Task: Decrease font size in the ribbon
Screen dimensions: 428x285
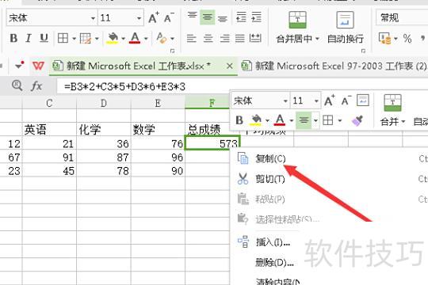Action: 169,18
